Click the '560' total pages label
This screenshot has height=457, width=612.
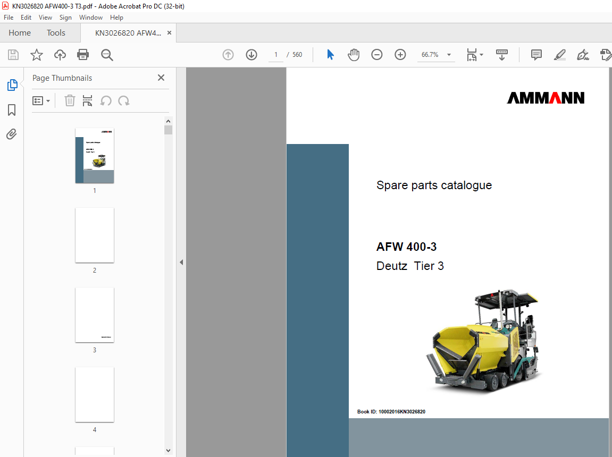pos(297,55)
